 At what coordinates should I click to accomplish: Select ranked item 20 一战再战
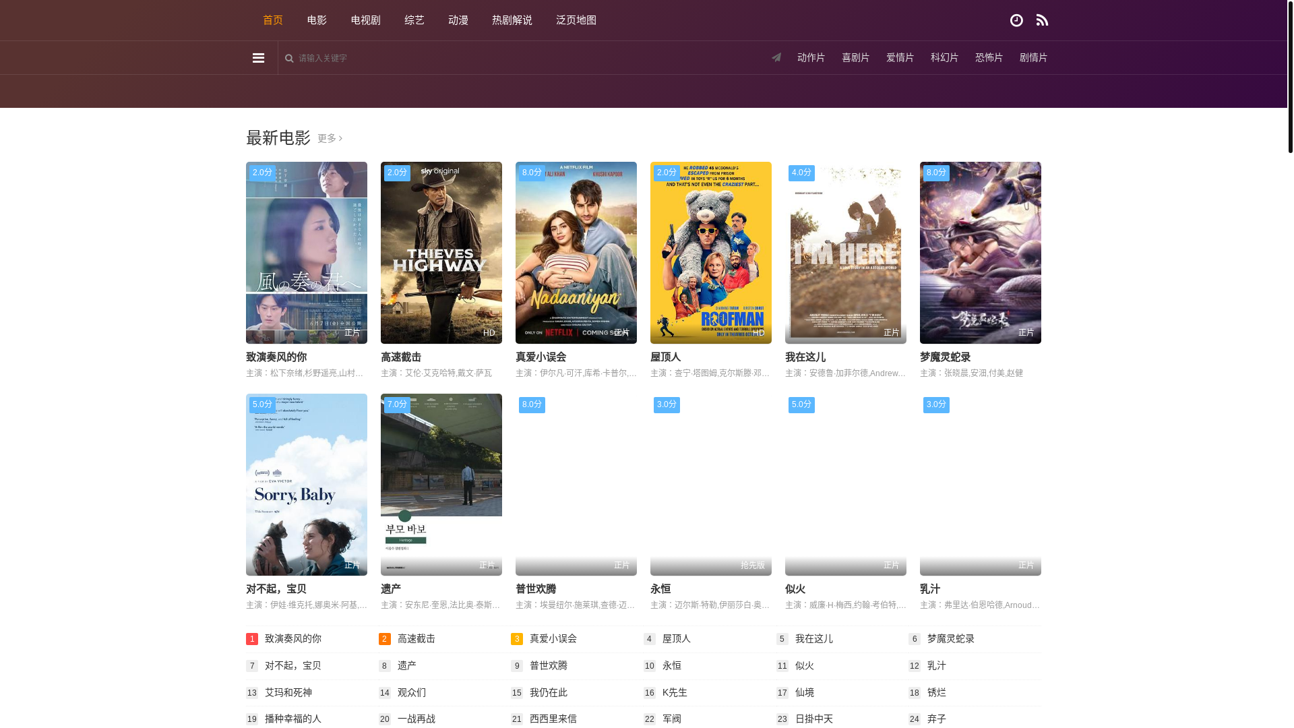pyautogui.click(x=417, y=719)
